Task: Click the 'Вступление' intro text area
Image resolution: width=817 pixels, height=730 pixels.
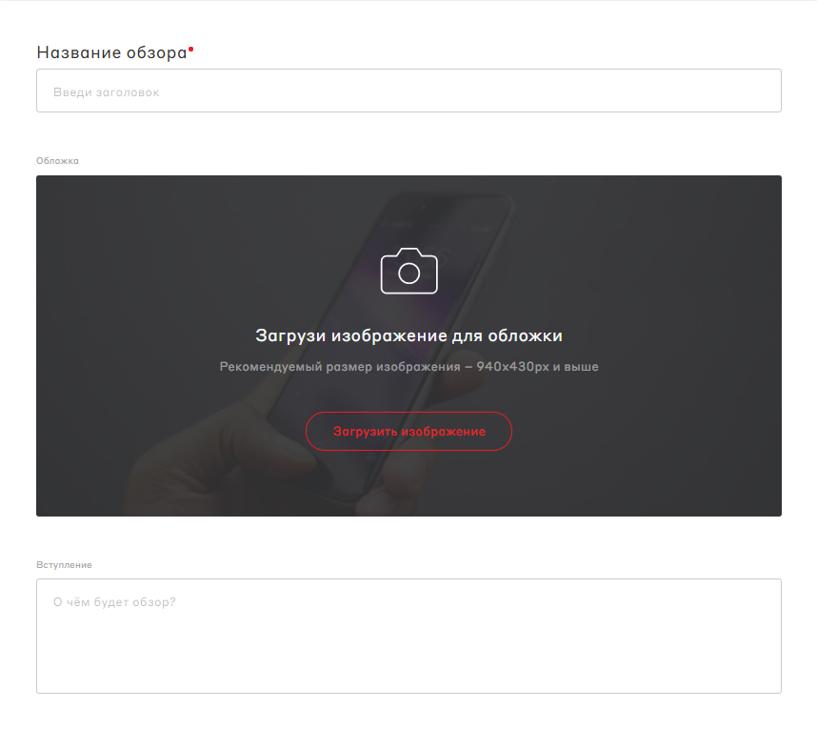Action: pyautogui.click(x=408, y=637)
